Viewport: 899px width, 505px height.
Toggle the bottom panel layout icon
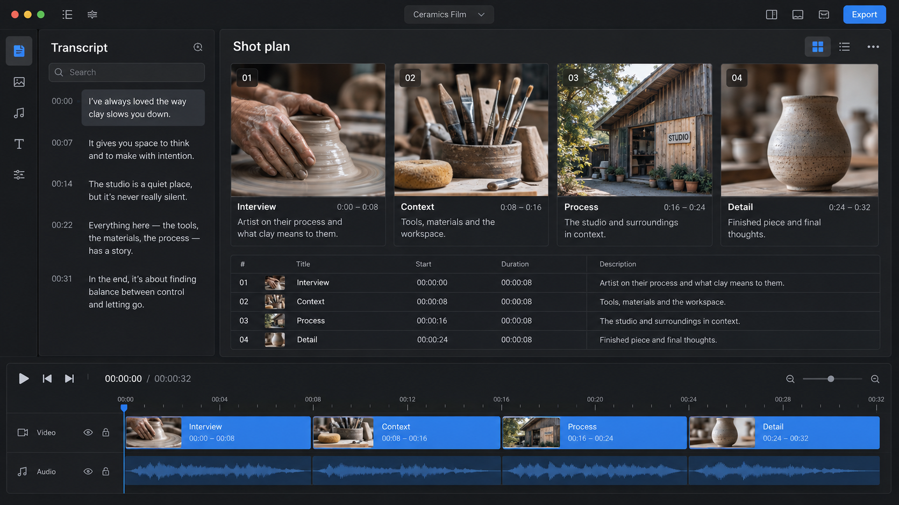[x=798, y=14]
